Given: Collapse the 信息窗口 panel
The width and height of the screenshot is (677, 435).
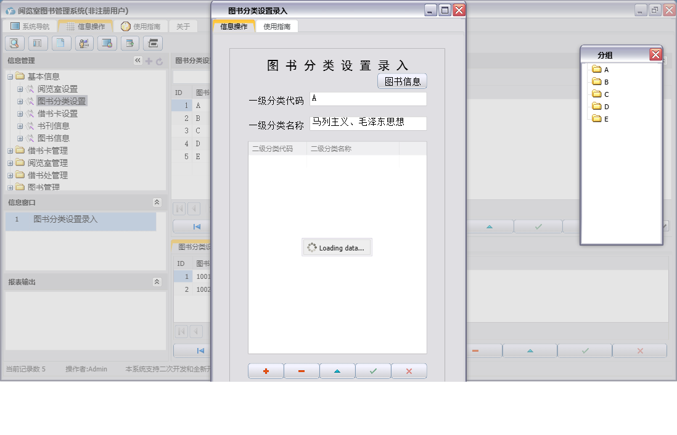Looking at the screenshot, I should click(157, 202).
